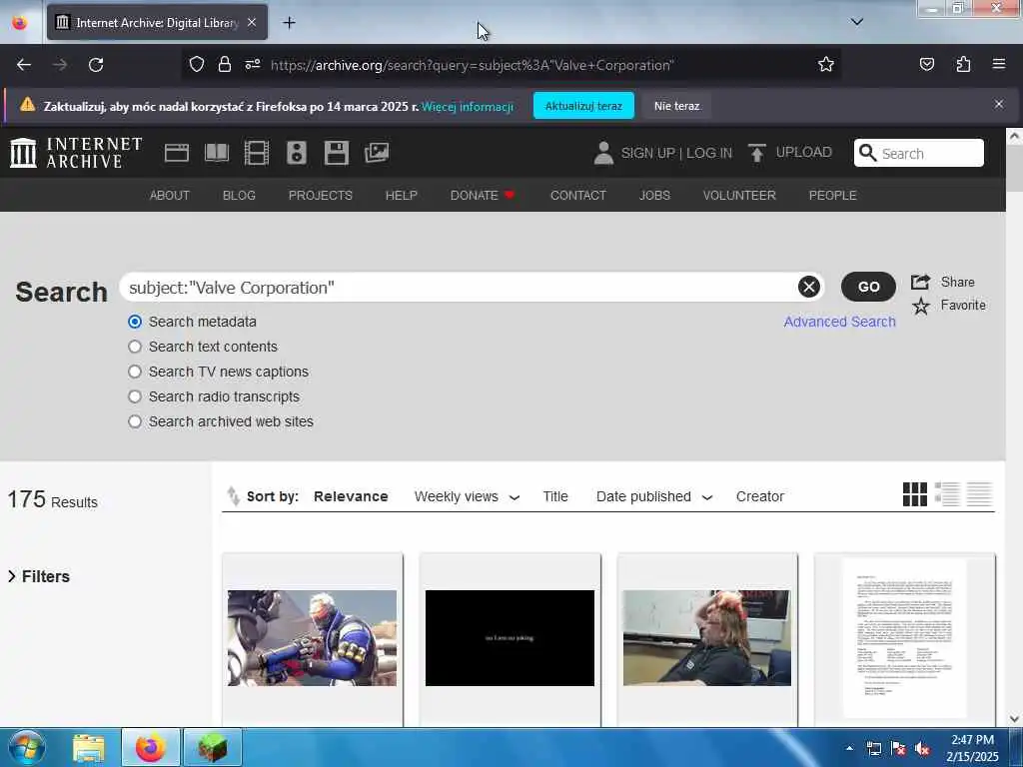
Task: Click the user avatar icon
Action: tap(603, 153)
